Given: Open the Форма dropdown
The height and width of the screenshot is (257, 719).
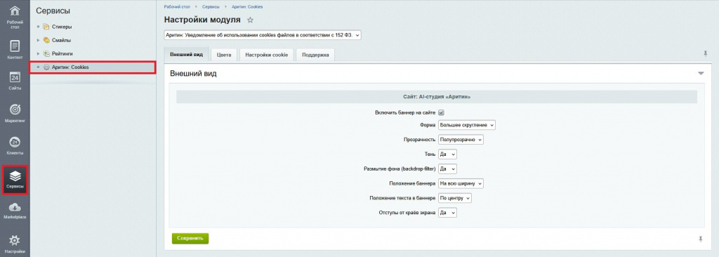Looking at the screenshot, I should 467,125.
